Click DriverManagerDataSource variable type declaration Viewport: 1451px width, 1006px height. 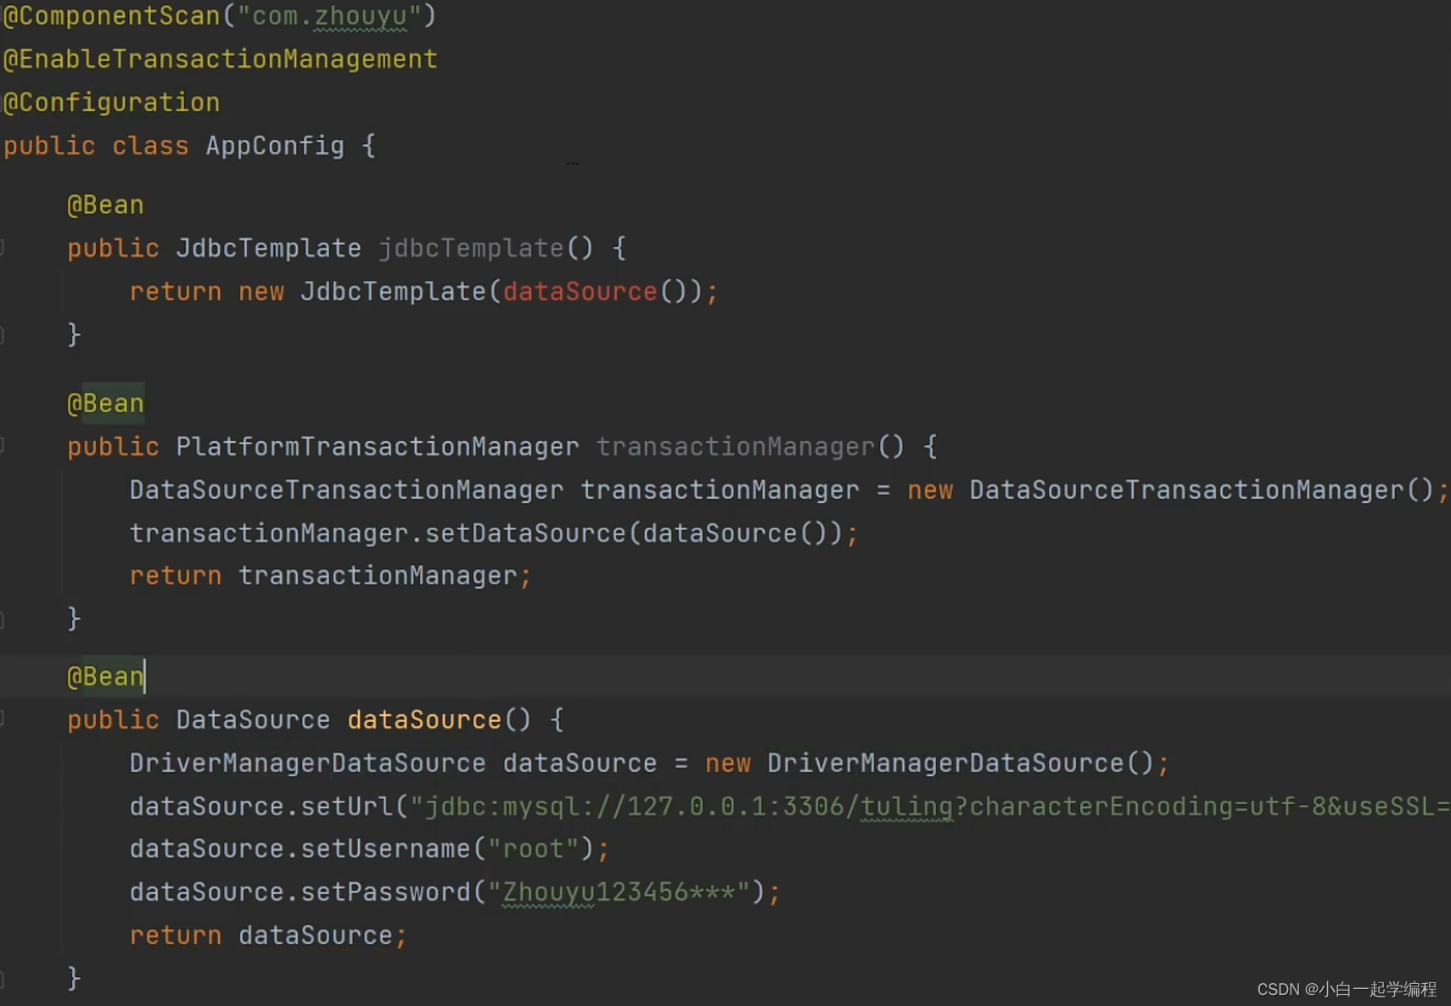(x=307, y=763)
